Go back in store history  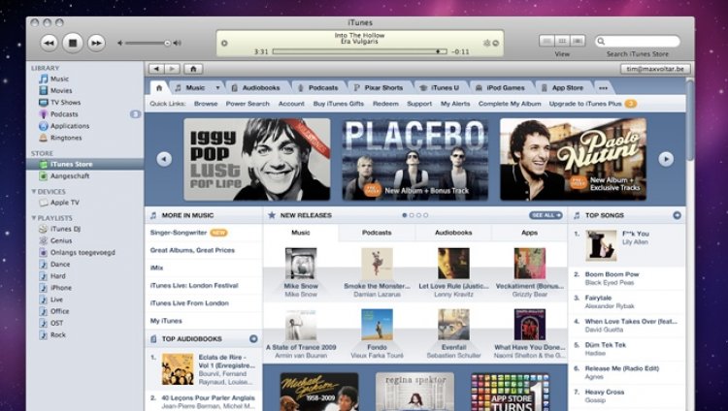click(x=156, y=69)
